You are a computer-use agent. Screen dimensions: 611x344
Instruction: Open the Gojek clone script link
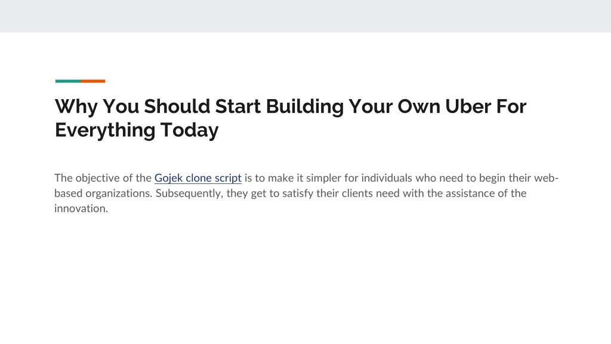[x=198, y=178]
